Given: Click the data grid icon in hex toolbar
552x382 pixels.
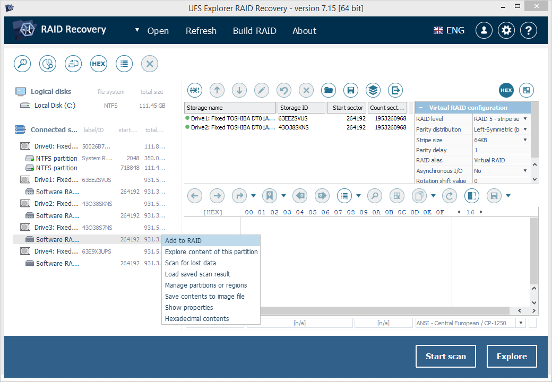Looking at the screenshot, I should 397,196.
